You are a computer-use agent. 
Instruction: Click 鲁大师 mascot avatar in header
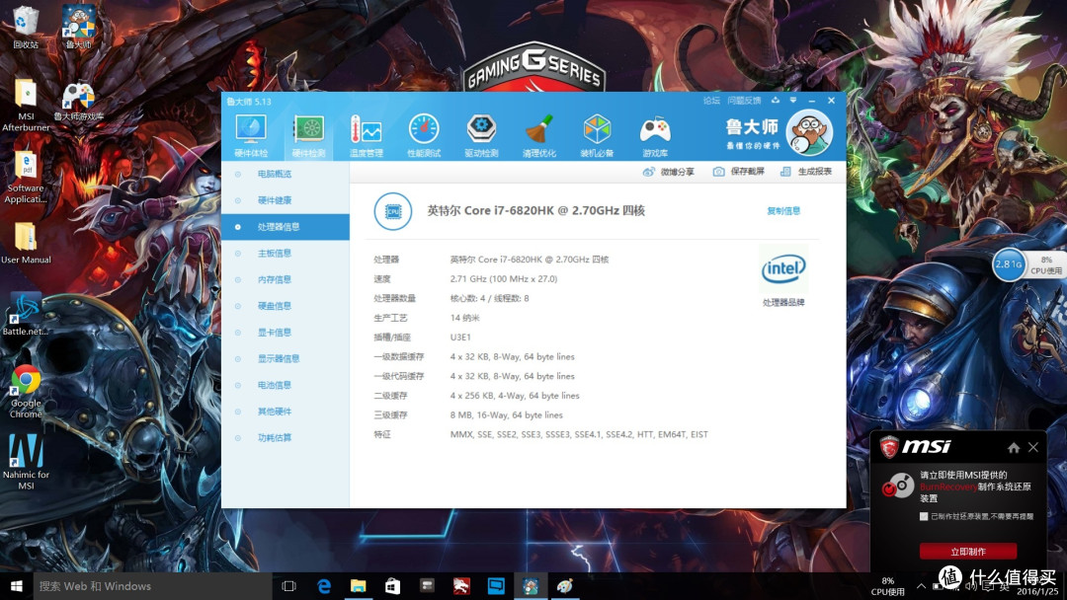click(x=809, y=132)
